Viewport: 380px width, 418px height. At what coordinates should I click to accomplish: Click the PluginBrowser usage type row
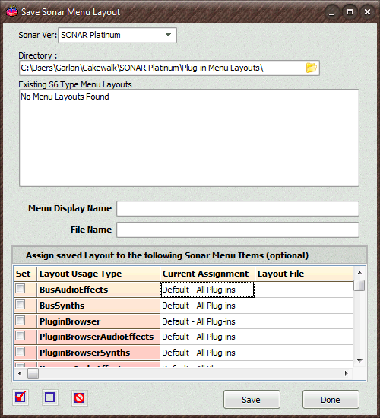point(98,321)
